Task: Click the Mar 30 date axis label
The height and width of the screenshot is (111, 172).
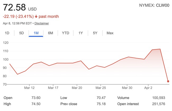Action: [127, 88]
